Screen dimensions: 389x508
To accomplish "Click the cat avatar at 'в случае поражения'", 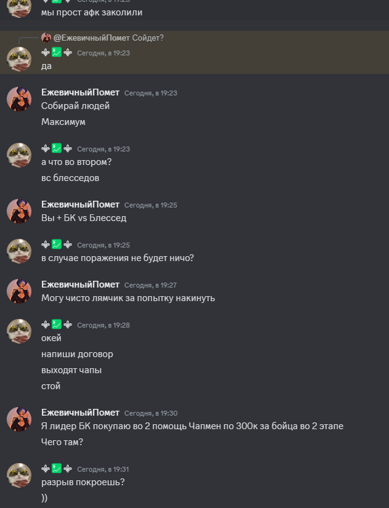I will tap(19, 251).
